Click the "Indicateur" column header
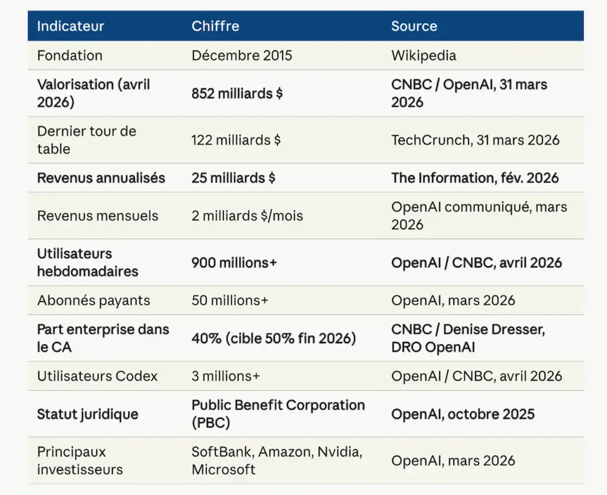This screenshot has height=495, width=607. [71, 26]
